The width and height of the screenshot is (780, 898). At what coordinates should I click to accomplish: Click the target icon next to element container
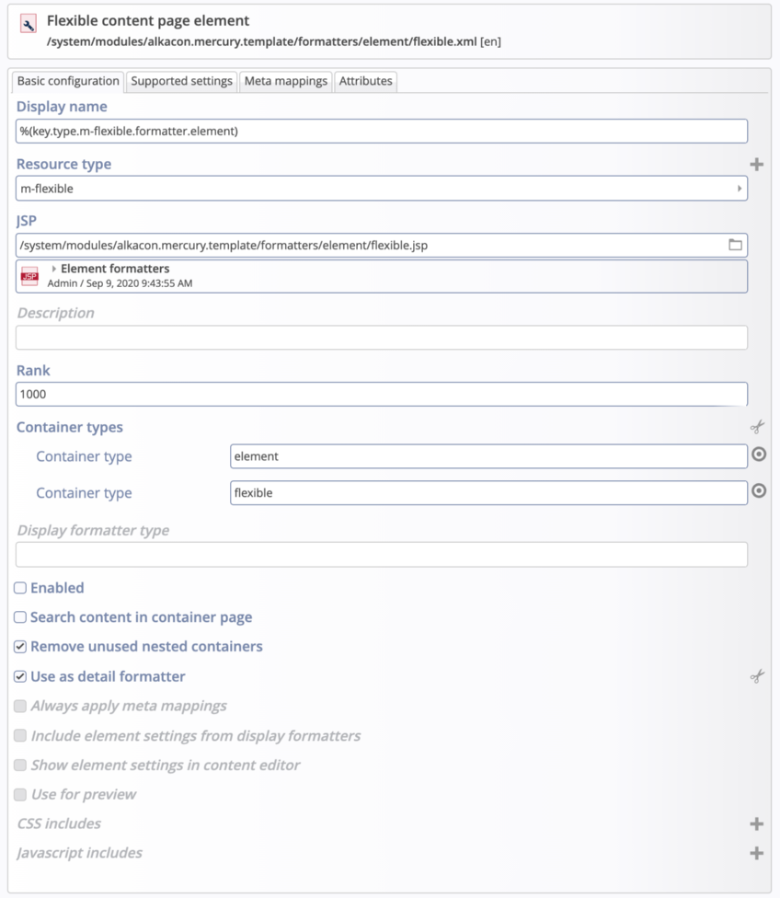pyautogui.click(x=759, y=455)
